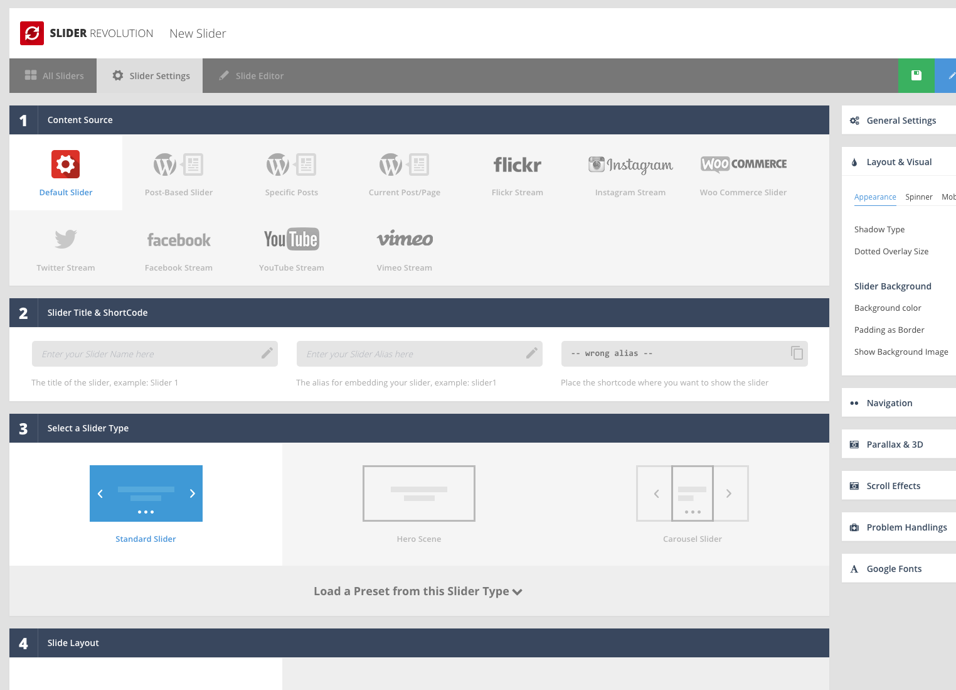
Task: Click pencil icon in Slider Alias field
Action: coord(532,353)
